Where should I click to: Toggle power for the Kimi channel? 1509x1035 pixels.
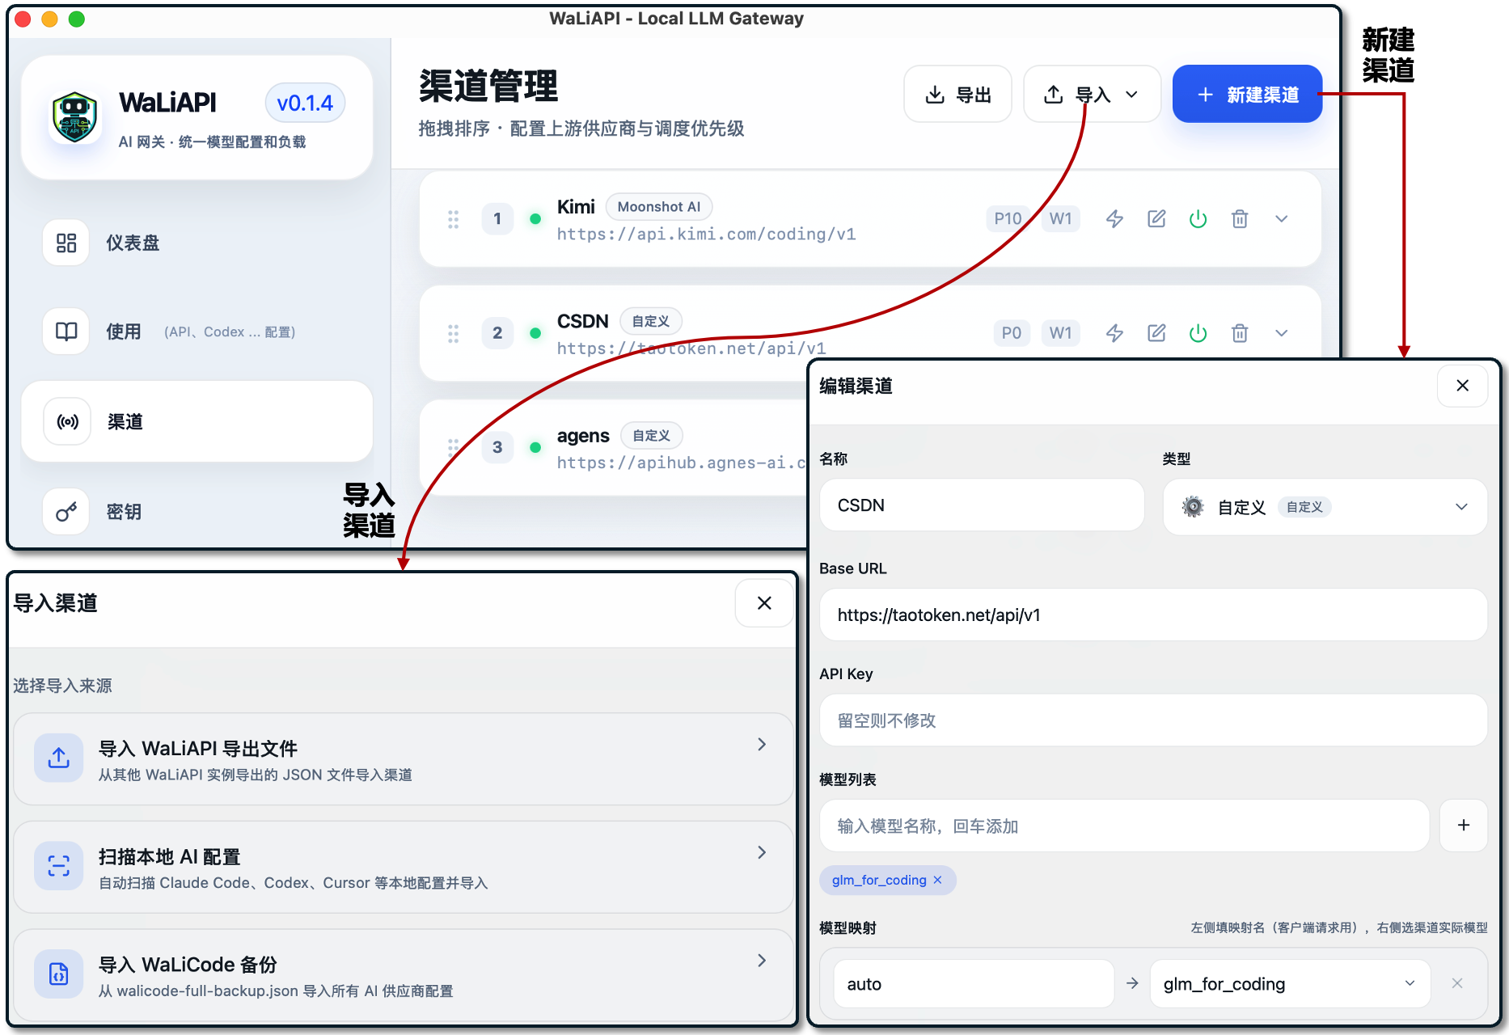click(1198, 219)
